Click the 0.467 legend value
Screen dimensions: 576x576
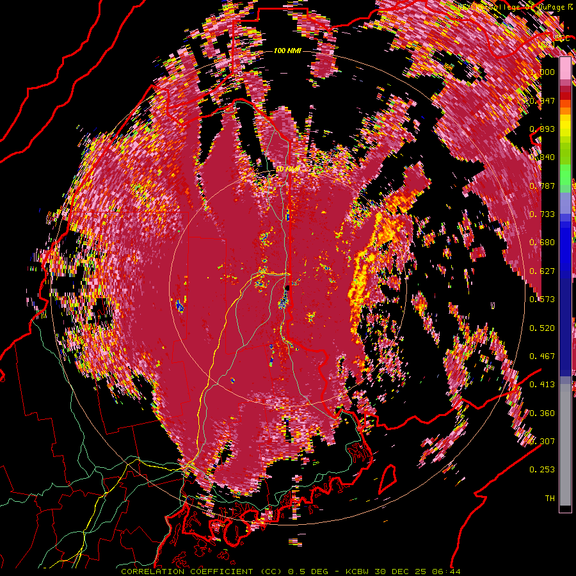pyautogui.click(x=542, y=356)
